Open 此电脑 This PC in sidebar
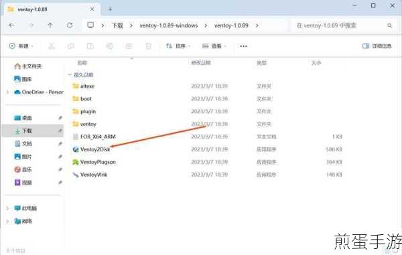 coord(25,208)
